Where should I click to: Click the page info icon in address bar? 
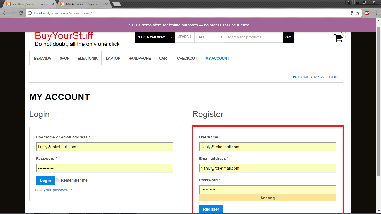click(x=30, y=13)
